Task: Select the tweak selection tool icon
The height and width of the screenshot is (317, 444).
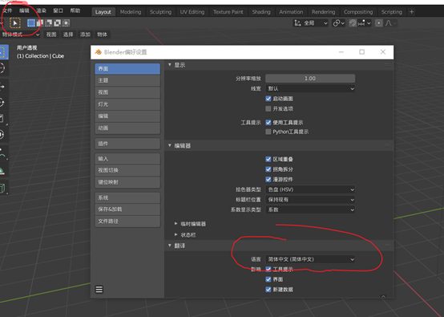Action: coord(15,23)
